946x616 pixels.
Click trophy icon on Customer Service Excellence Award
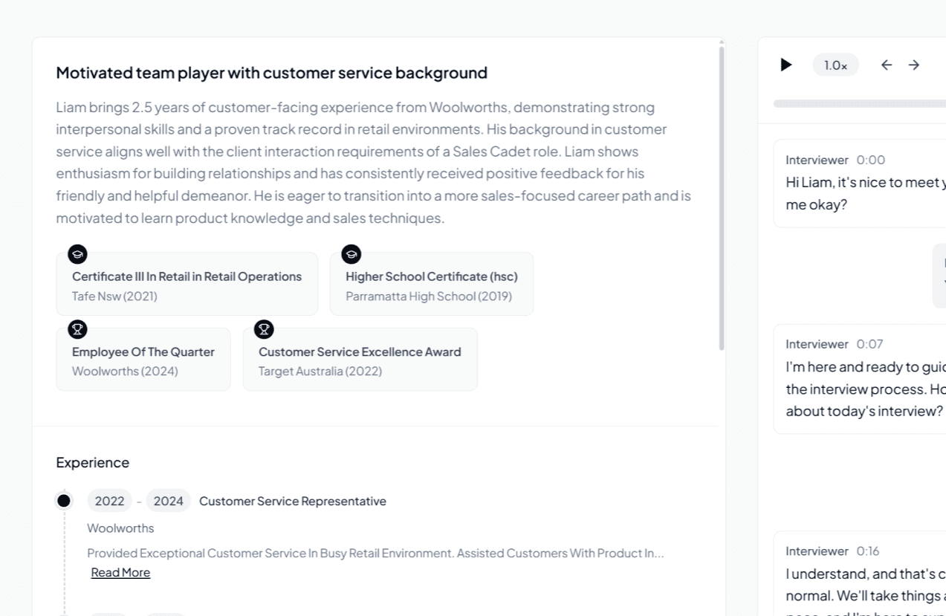click(x=264, y=329)
